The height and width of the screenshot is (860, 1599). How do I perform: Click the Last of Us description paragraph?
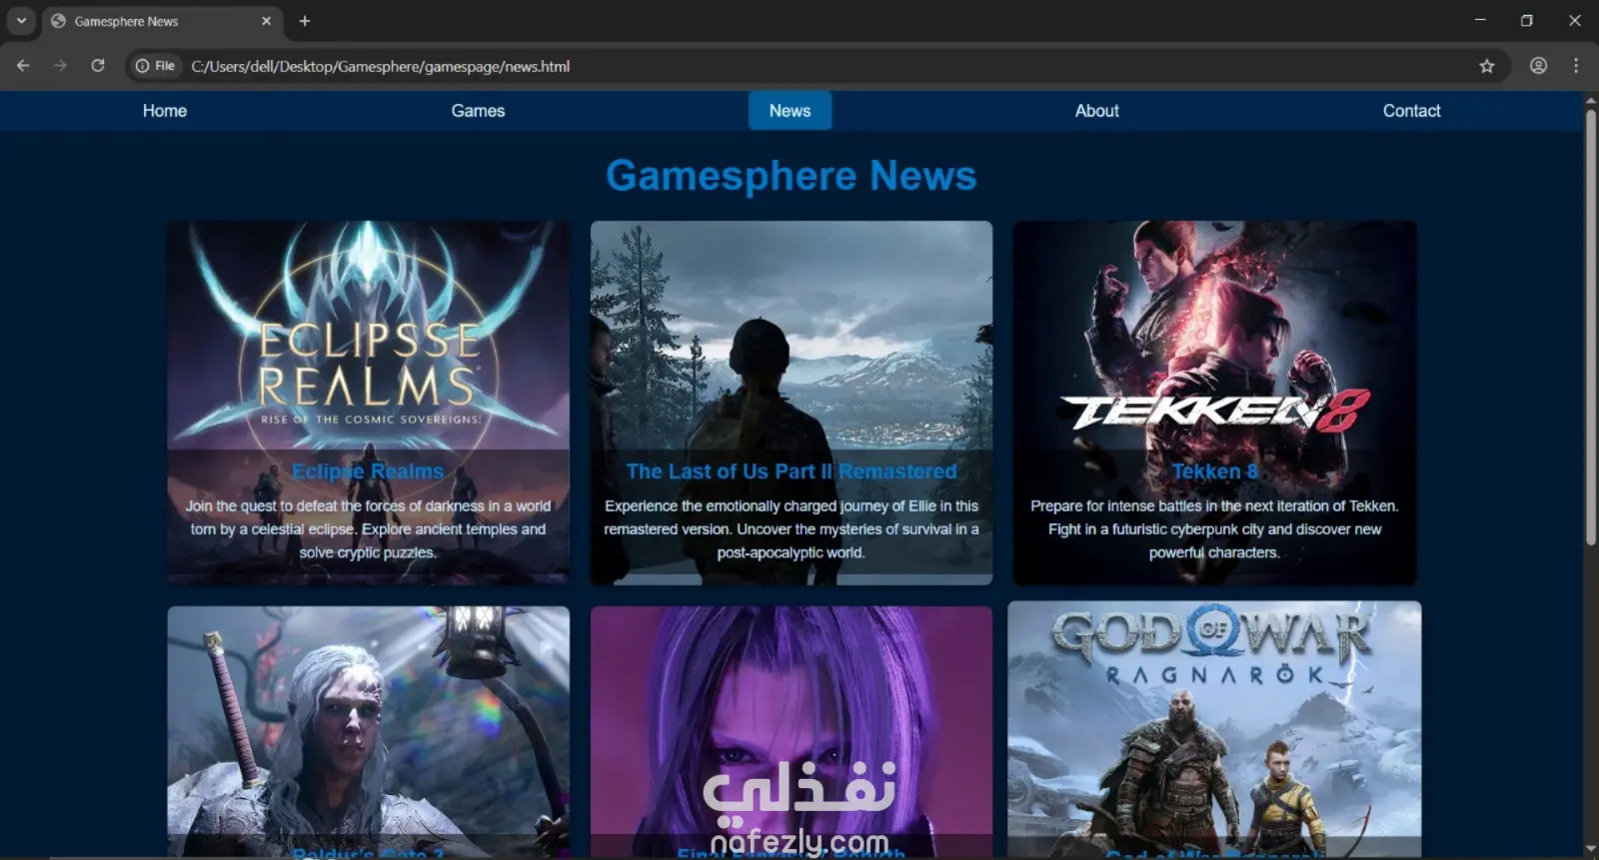(x=791, y=529)
